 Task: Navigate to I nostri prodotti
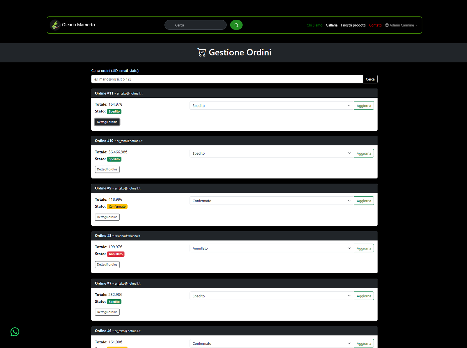point(353,25)
